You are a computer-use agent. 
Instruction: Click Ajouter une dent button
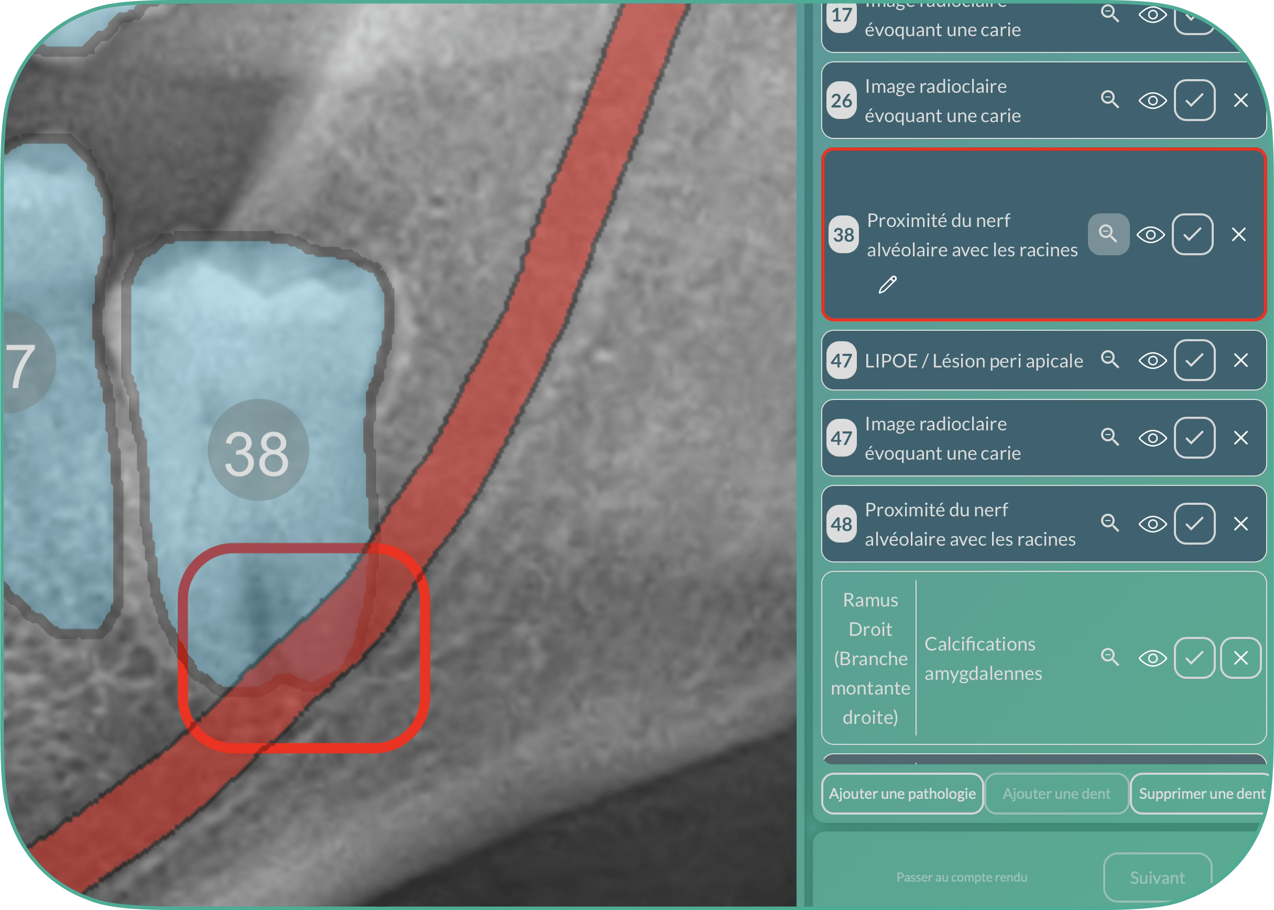pyautogui.click(x=1056, y=794)
